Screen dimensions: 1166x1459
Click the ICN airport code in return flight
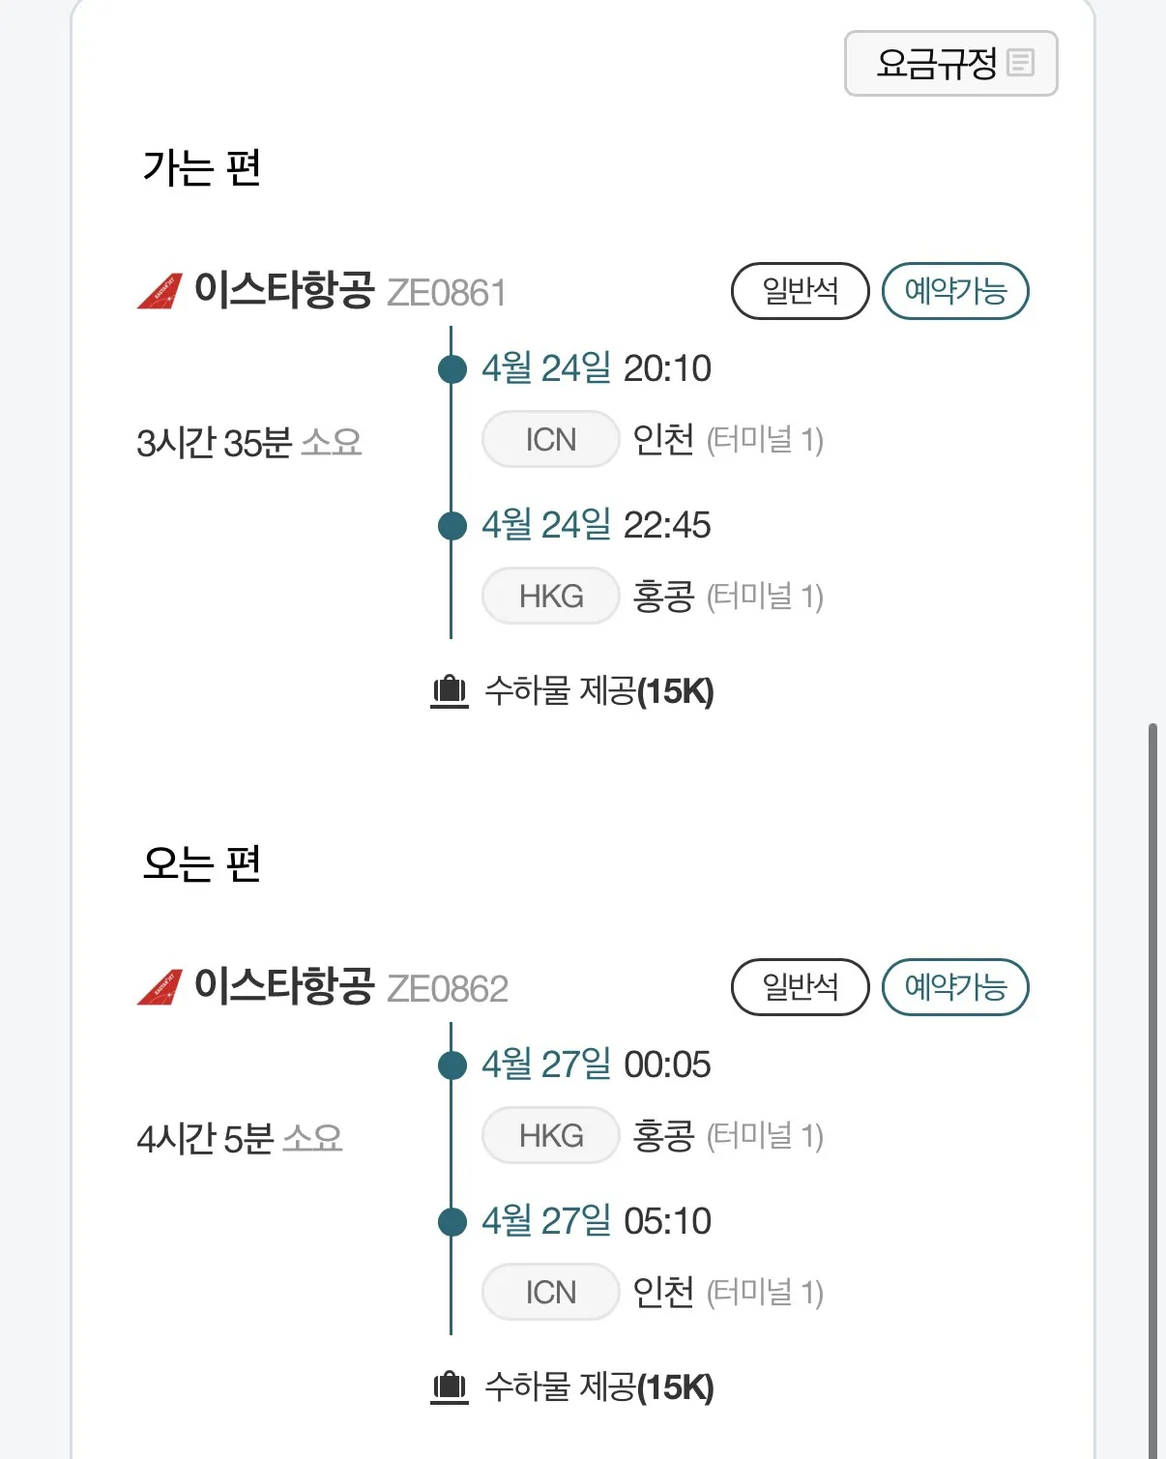pyautogui.click(x=550, y=1293)
